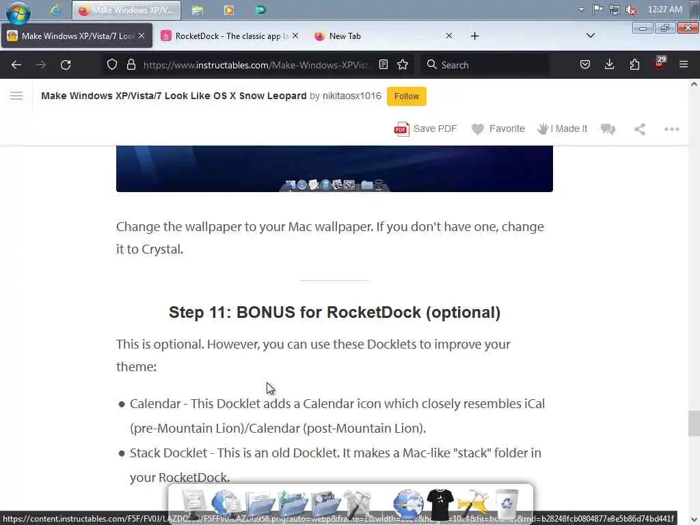
Task: Click the I Made It button
Action: [562, 129]
